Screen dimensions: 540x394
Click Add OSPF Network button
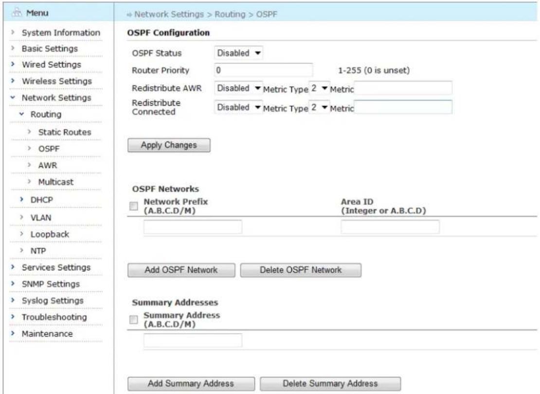181,270
